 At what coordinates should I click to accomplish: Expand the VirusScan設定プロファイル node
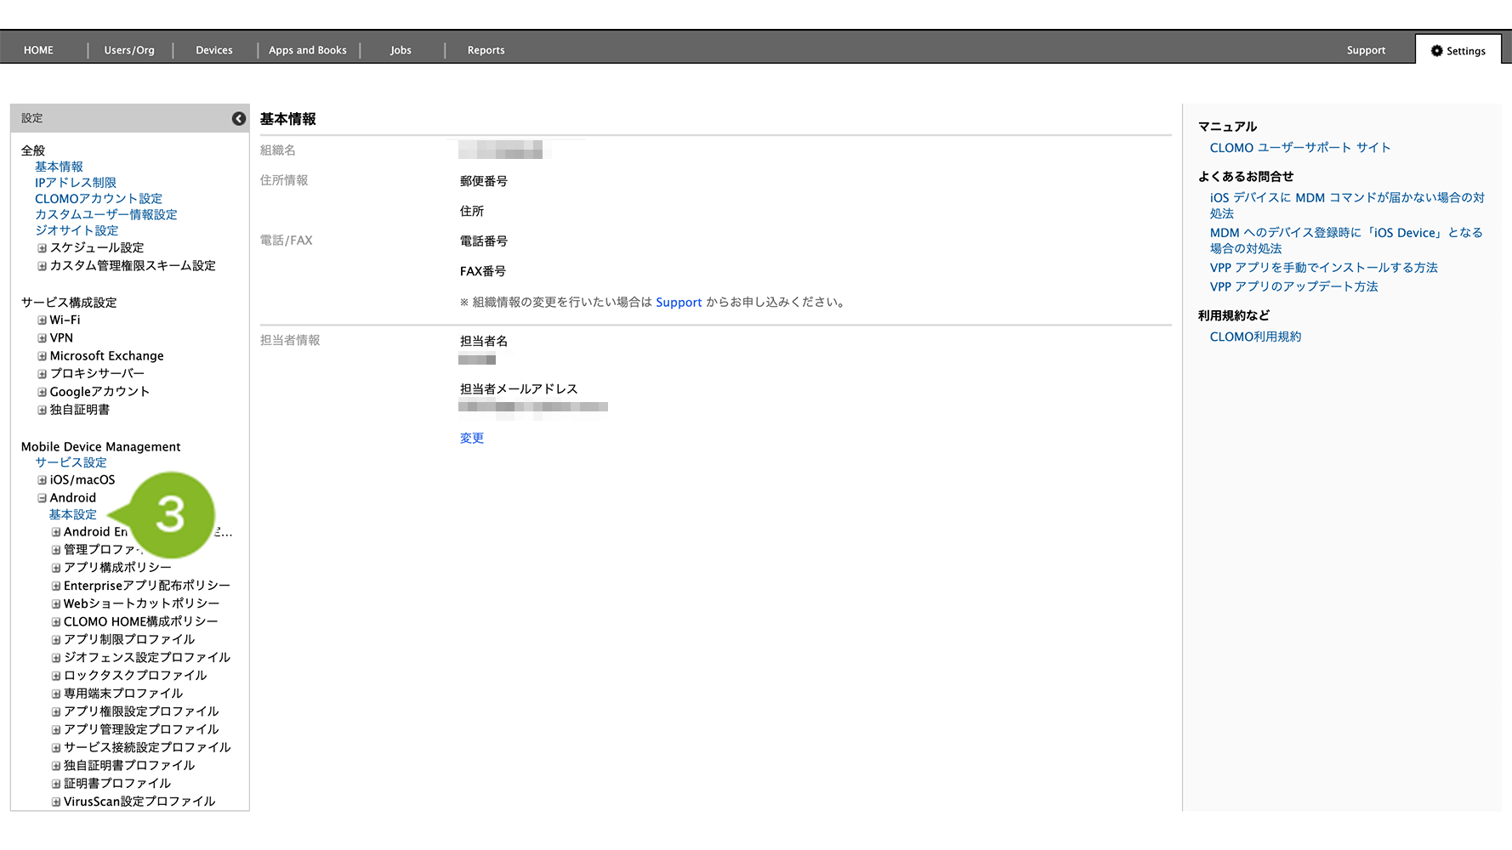click(x=56, y=802)
